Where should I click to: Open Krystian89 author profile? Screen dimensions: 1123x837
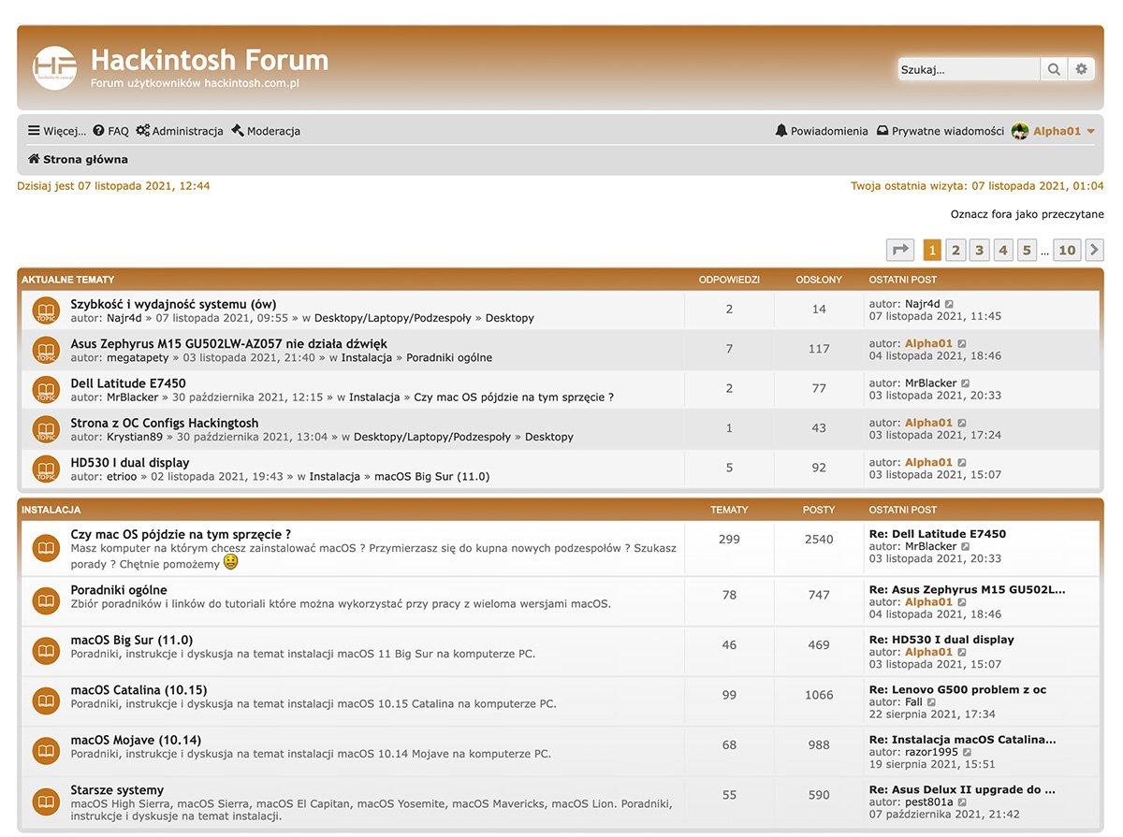[x=135, y=437]
